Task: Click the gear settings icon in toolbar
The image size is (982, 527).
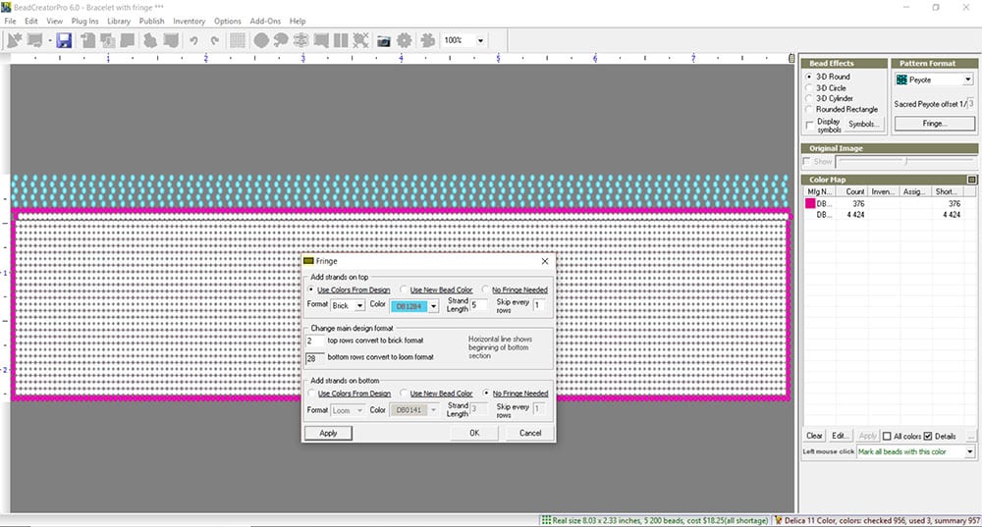Action: pos(405,40)
